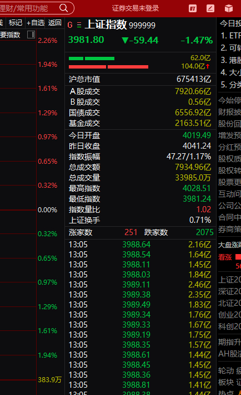The image size is (241, 395).
Task: Open list item 1. ETF
Action: (230, 36)
